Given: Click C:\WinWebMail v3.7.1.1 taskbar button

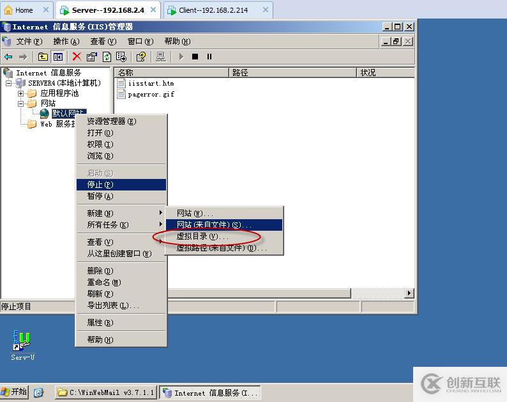Looking at the screenshot, I should (107, 392).
